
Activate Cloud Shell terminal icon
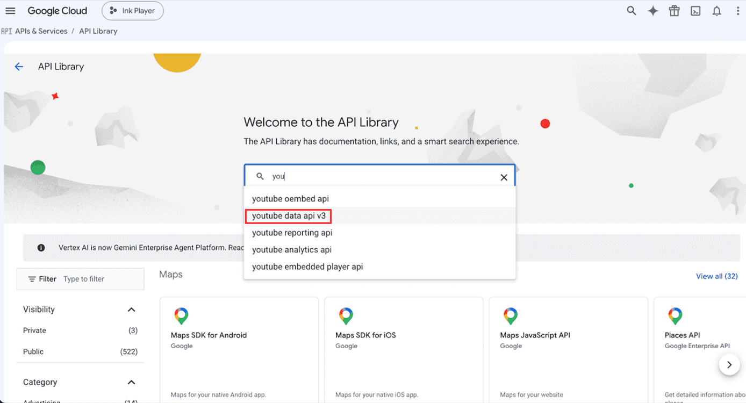coord(695,11)
